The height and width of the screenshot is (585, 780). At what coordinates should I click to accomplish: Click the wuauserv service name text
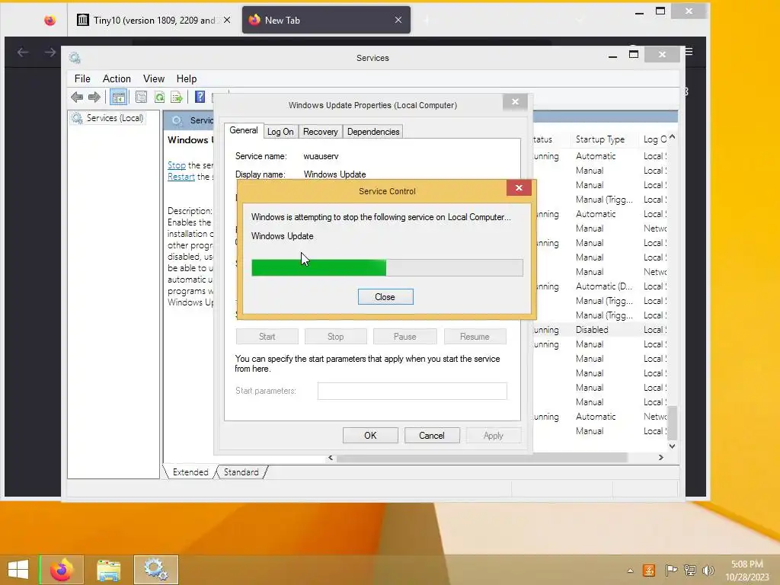tap(321, 156)
